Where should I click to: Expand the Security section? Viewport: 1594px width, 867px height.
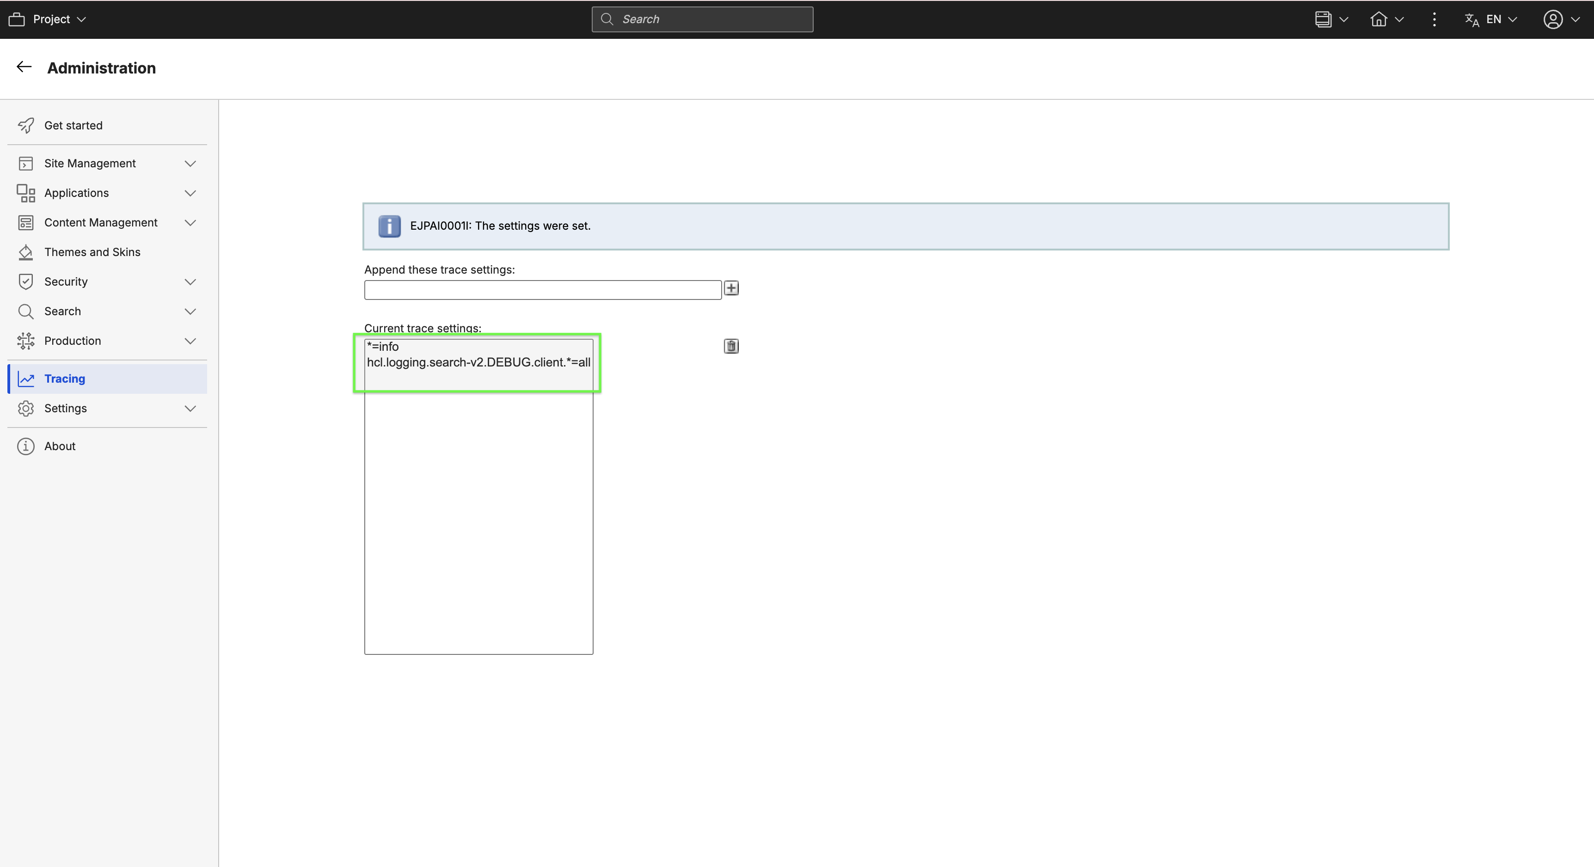(x=190, y=282)
